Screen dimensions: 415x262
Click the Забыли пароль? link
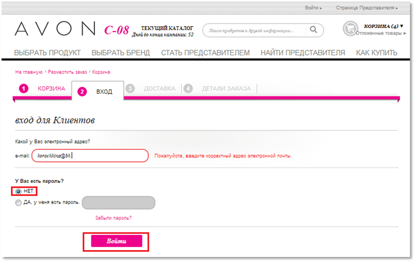point(113,218)
